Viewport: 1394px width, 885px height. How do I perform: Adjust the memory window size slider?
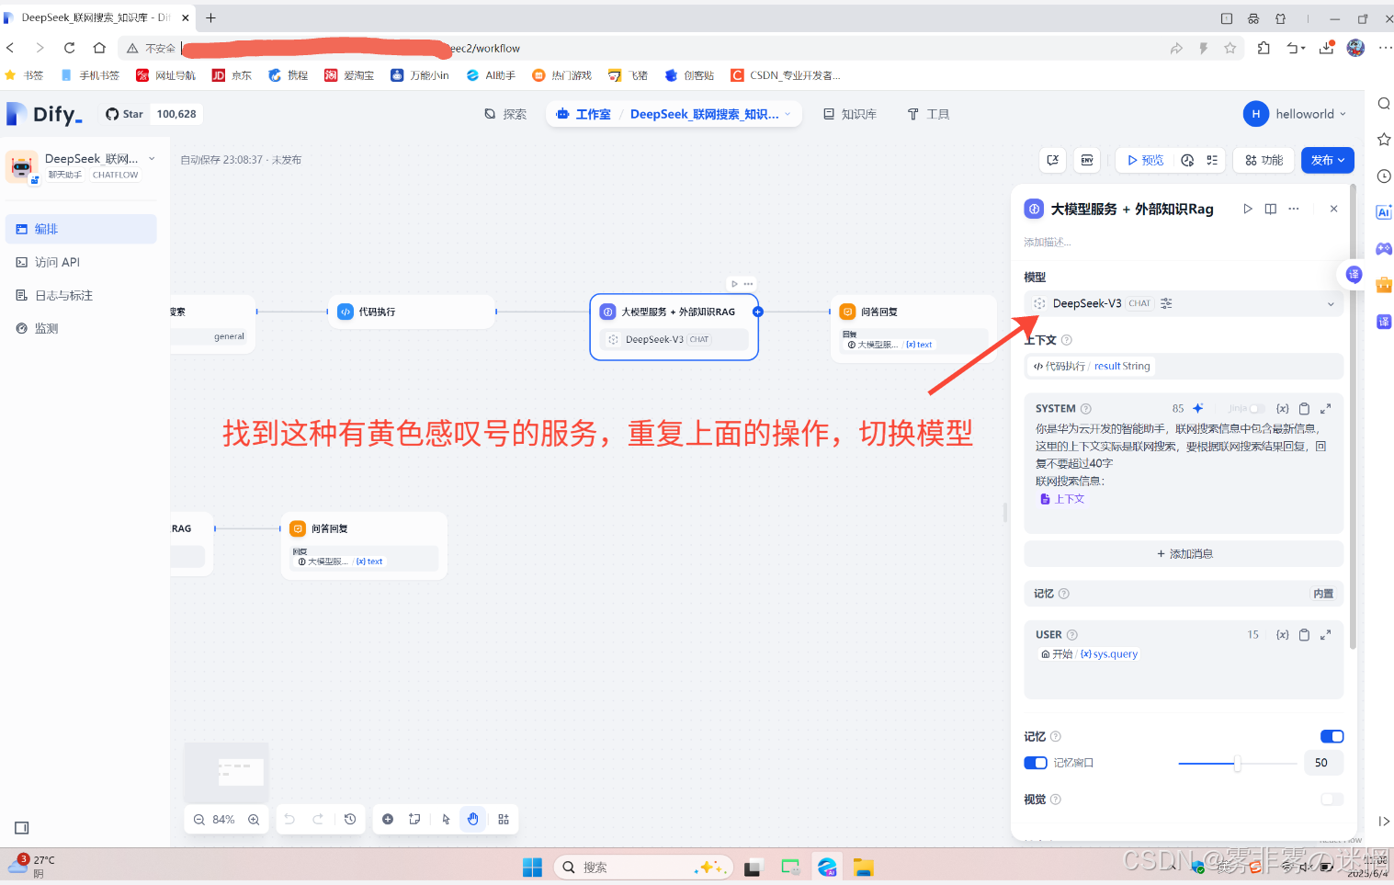pos(1237,763)
